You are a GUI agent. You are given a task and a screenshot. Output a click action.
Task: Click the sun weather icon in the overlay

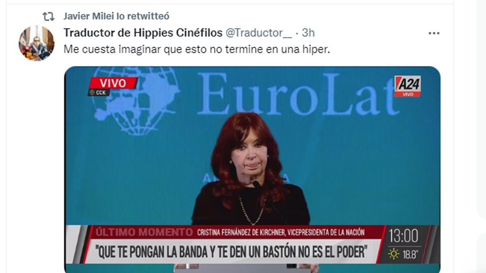[393, 254]
